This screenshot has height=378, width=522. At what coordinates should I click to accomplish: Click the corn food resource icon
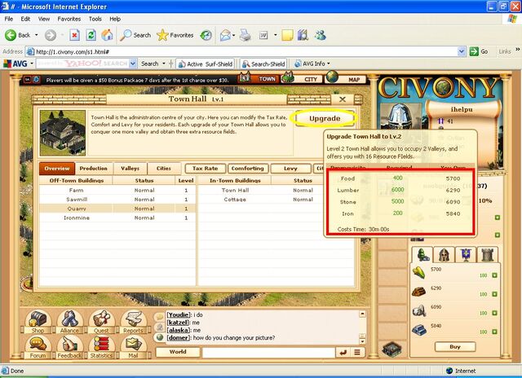[x=419, y=273]
